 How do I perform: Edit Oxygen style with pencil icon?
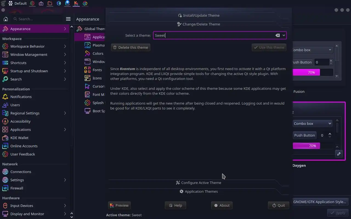(339, 154)
